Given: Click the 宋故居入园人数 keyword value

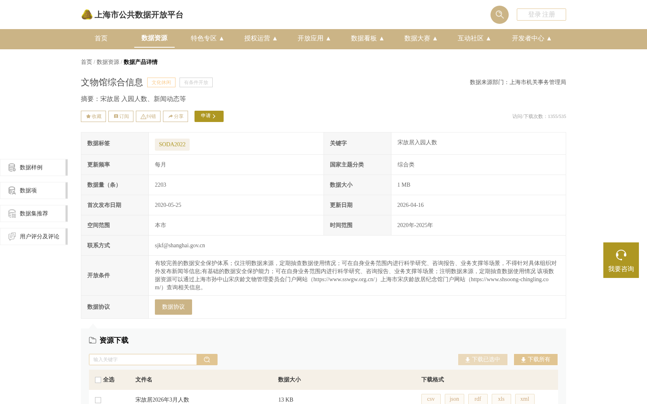Looking at the screenshot, I should coord(417,142).
